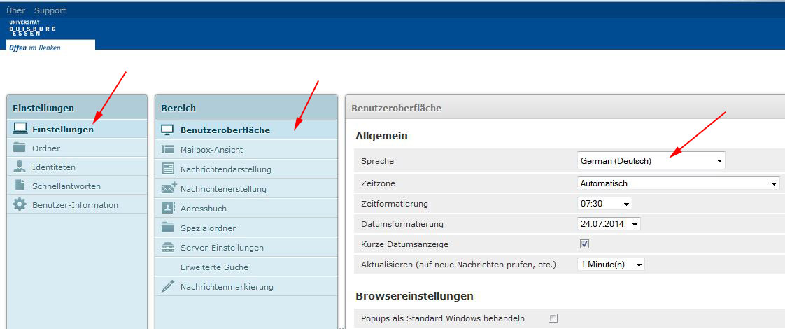785x329 pixels.
Task: Click the gear icon for Benutzer-Information
Action: (x=20, y=204)
